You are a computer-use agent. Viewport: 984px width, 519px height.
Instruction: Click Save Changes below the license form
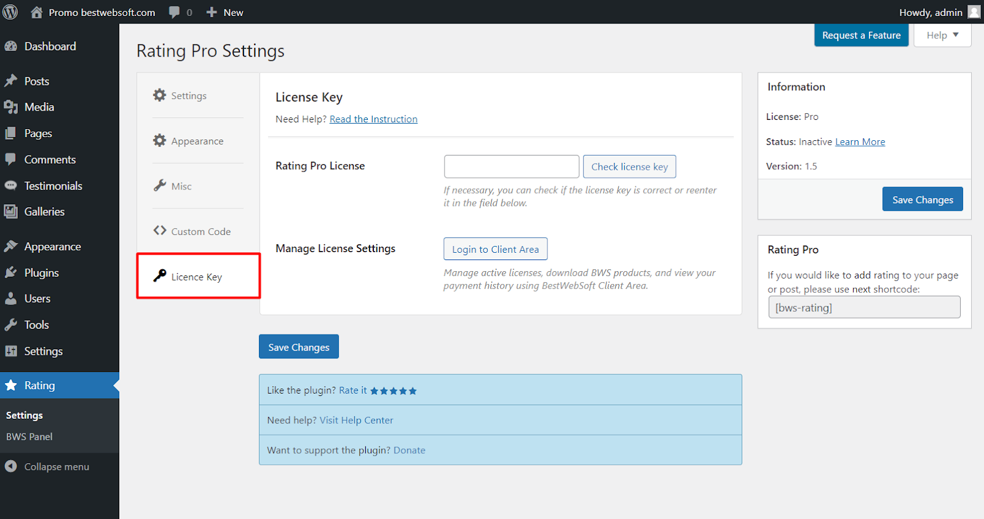(299, 347)
